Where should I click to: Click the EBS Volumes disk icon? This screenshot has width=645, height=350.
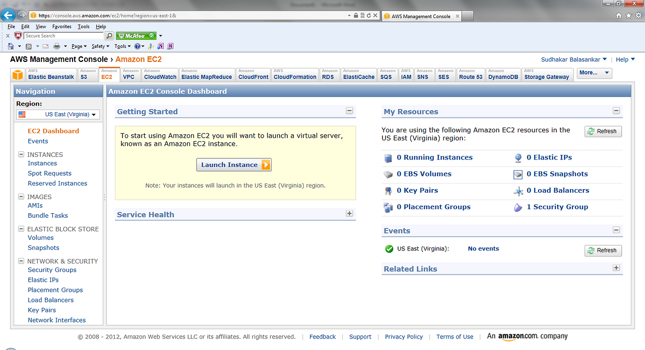[388, 174]
